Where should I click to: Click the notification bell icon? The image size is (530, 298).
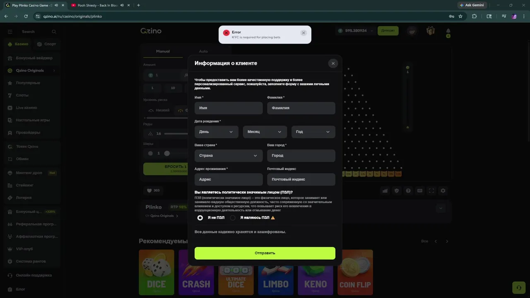pyautogui.click(x=448, y=31)
